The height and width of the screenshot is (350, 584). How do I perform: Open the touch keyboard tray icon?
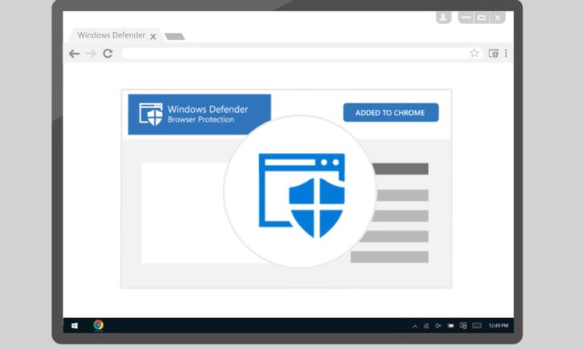click(x=477, y=325)
